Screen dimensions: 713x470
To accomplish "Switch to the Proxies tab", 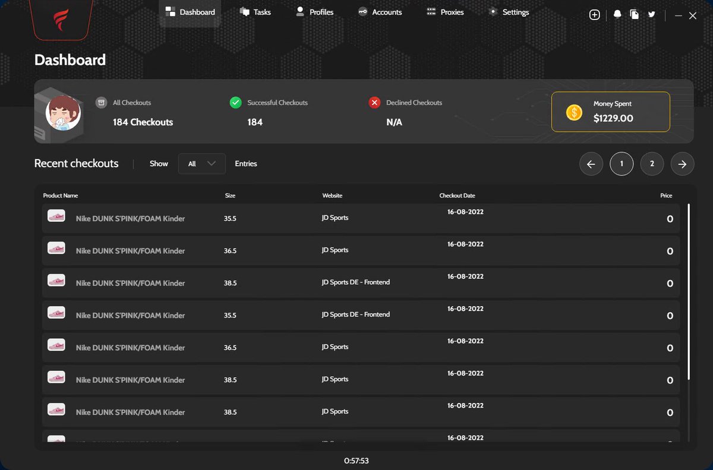I will pyautogui.click(x=445, y=12).
